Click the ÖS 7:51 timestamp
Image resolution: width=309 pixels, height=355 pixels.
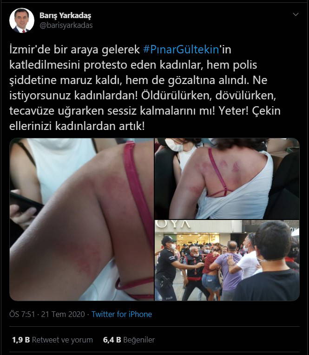tap(22, 314)
